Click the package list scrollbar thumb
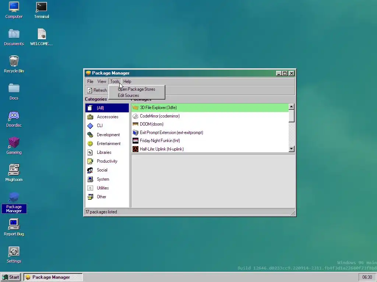The width and height of the screenshot is (377, 282). coord(292,116)
